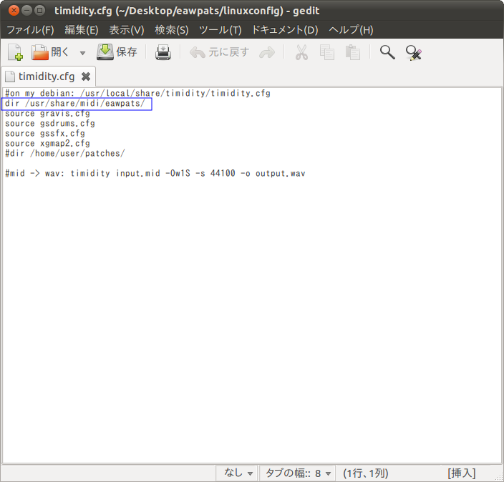
Task: Open the ヘルプ(H) menu
Action: [x=351, y=30]
